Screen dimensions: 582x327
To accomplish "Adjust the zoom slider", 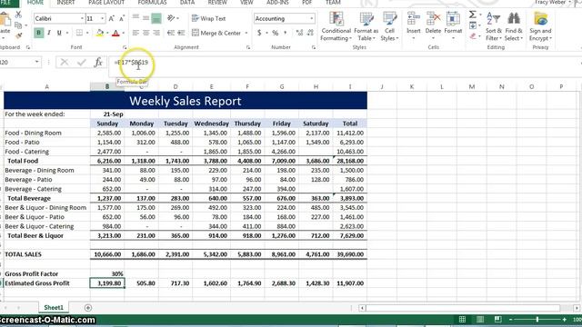I will (x=537, y=319).
